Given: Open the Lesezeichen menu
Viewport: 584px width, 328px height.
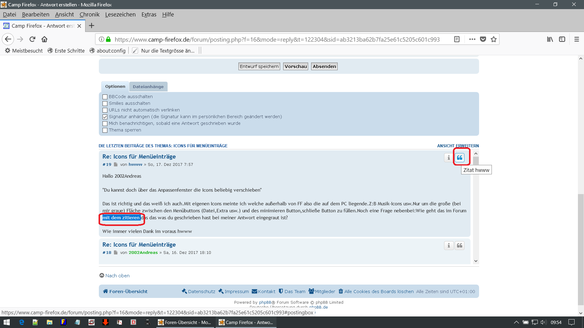Looking at the screenshot, I should coord(120,15).
